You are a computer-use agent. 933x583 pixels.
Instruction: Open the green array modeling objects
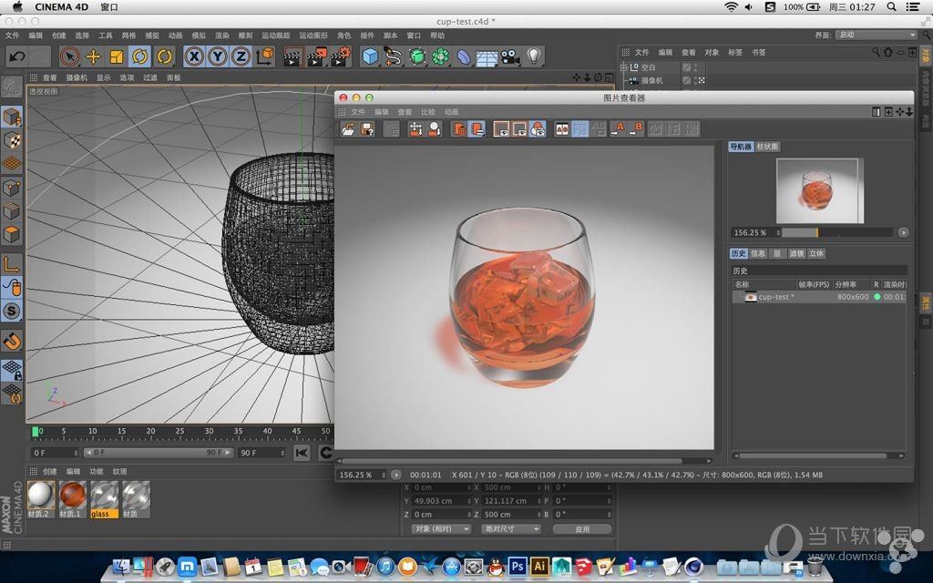pos(440,57)
